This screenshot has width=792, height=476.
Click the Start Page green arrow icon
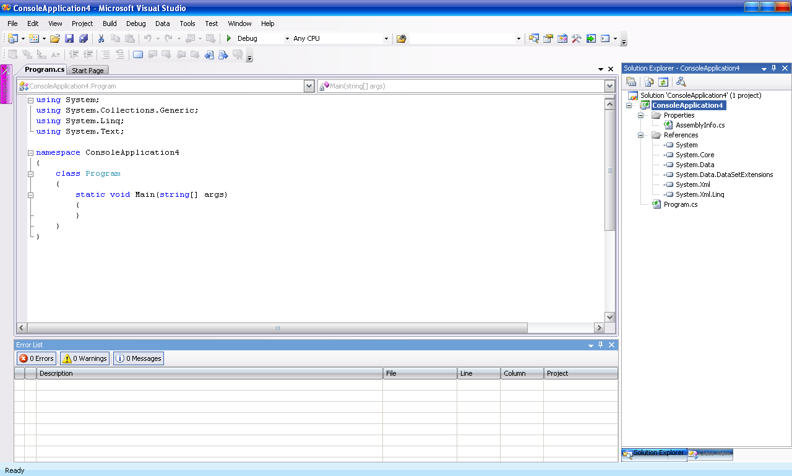591,38
